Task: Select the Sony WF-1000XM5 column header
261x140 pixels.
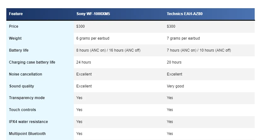Action: [93, 14]
